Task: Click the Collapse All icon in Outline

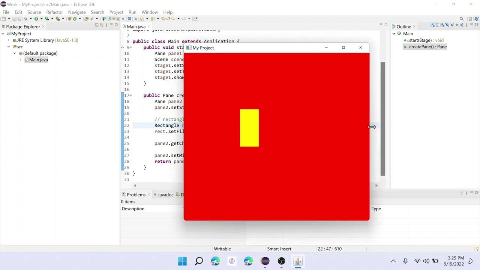Action: coord(437,25)
